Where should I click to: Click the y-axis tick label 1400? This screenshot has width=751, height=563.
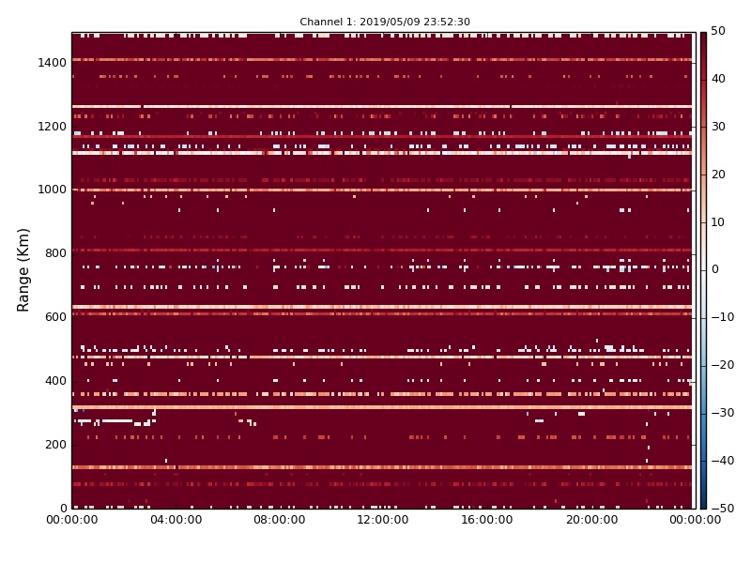[x=52, y=63]
